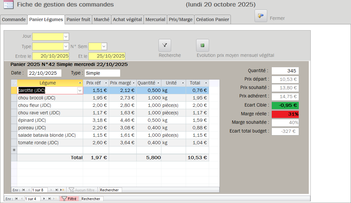This screenshot has width=351, height=203.
Task: Jump to last record in vegetable list
Action: 57,190
